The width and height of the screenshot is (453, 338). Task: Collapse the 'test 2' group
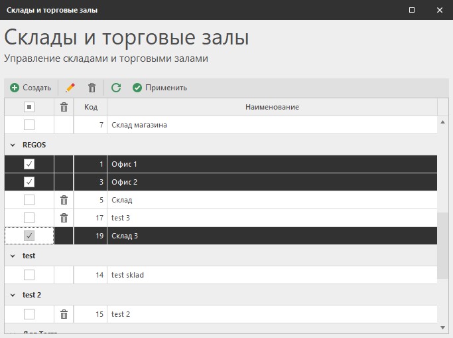[x=13, y=295]
